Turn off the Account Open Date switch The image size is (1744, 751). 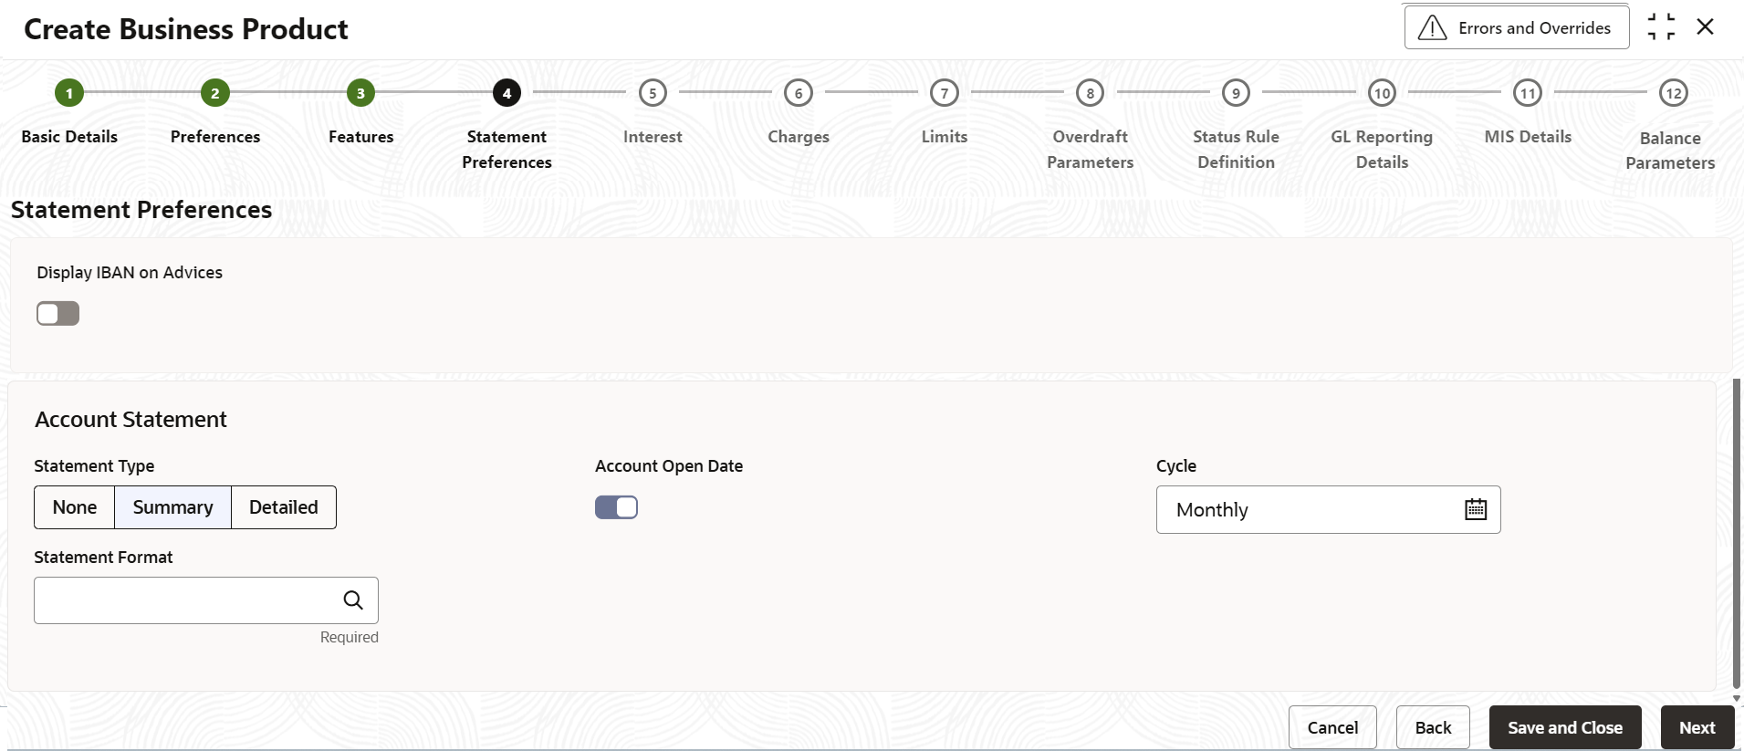click(x=617, y=507)
